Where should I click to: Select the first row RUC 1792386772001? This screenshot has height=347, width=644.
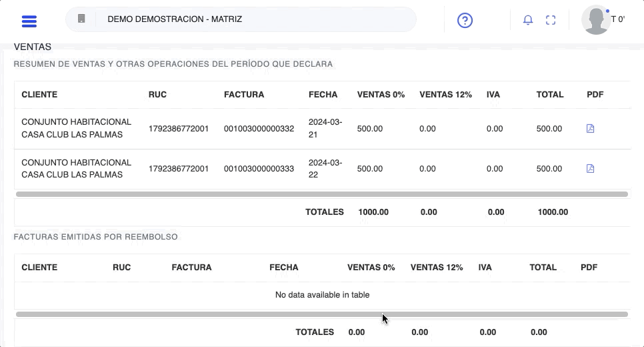point(178,129)
